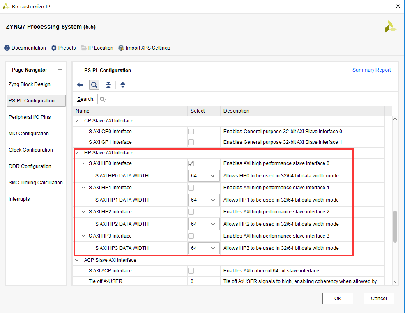
Task: Enable S AXI ACP interface checkbox
Action: [x=191, y=271]
